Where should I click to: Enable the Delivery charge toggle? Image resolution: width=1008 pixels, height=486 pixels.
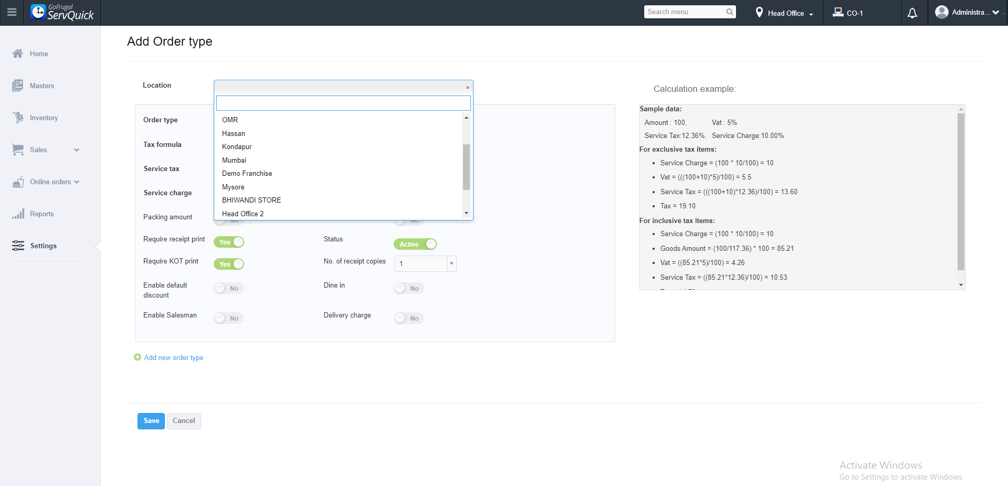(x=409, y=318)
